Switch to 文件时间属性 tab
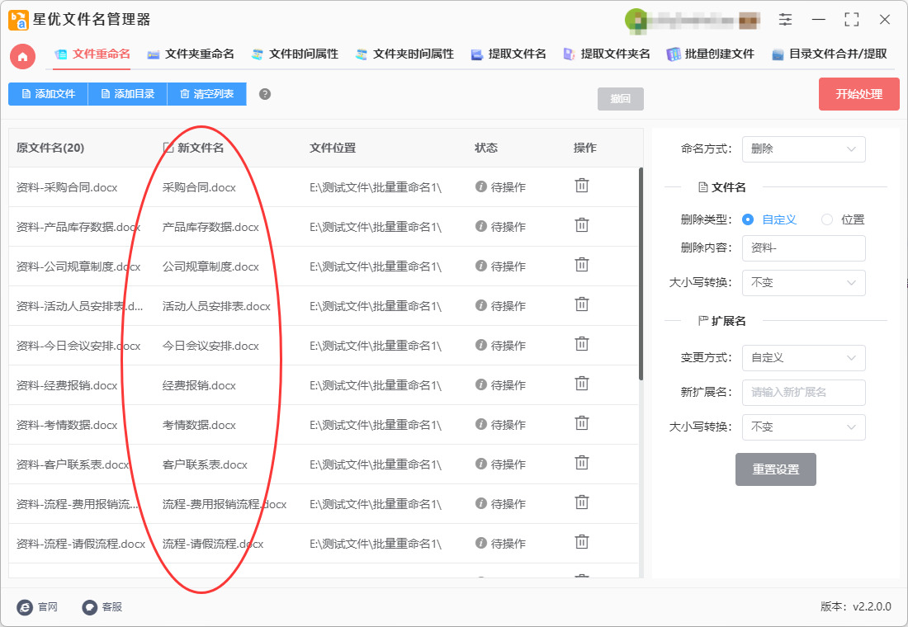 (295, 54)
